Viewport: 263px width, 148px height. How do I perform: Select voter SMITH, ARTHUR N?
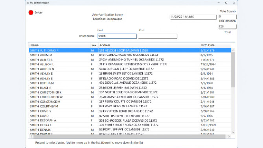pos(130,69)
